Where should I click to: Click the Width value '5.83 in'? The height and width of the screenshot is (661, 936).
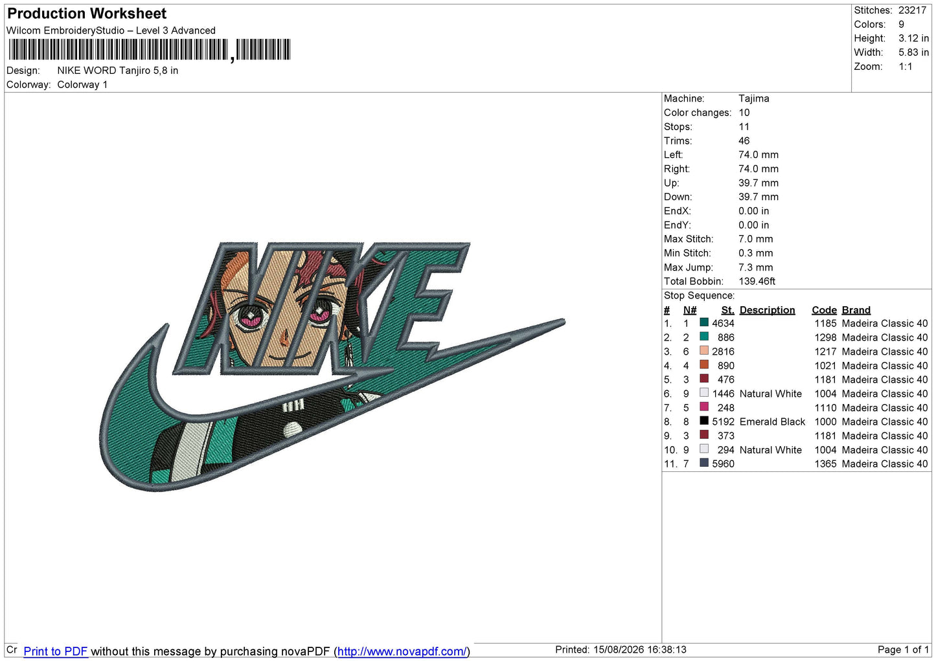coord(913,52)
